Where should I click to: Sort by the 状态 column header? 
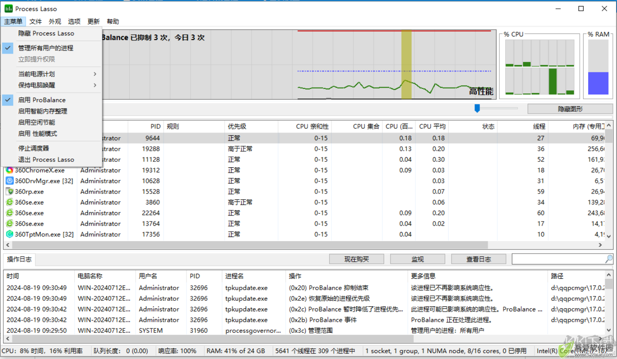(x=473, y=126)
